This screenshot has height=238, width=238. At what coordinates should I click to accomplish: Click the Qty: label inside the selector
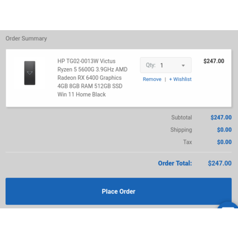(151, 65)
